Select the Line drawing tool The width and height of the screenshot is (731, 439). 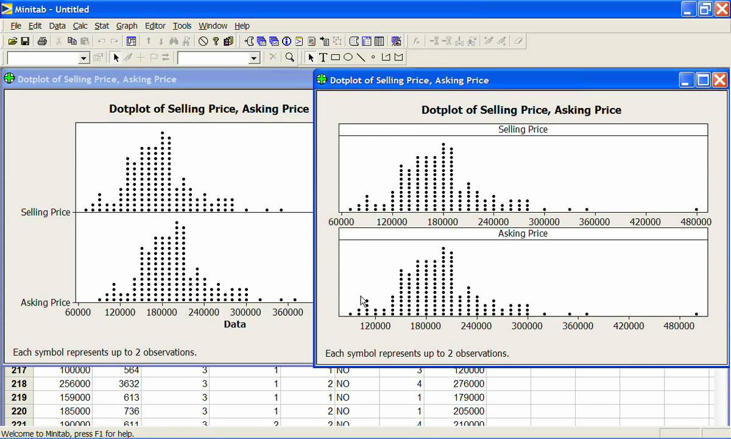click(361, 57)
